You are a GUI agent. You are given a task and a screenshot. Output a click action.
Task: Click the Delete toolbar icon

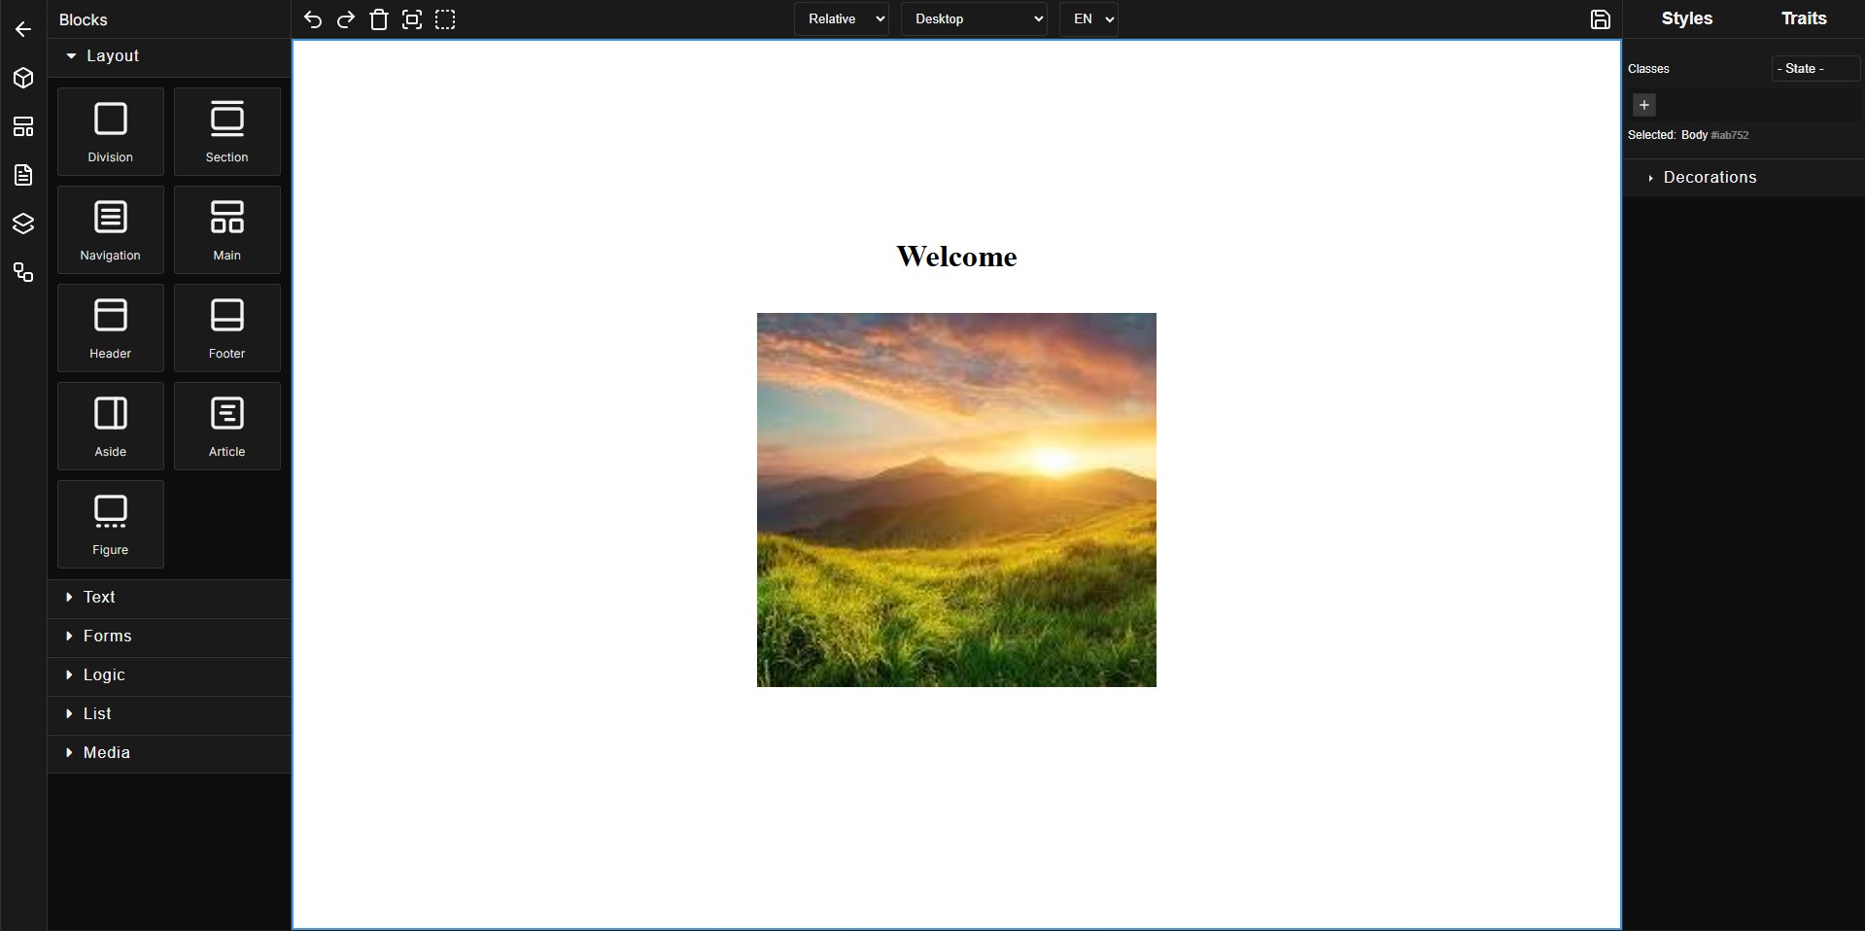379,19
